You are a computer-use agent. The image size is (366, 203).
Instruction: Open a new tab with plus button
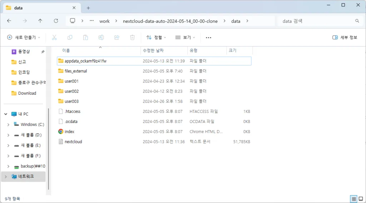coord(88,8)
